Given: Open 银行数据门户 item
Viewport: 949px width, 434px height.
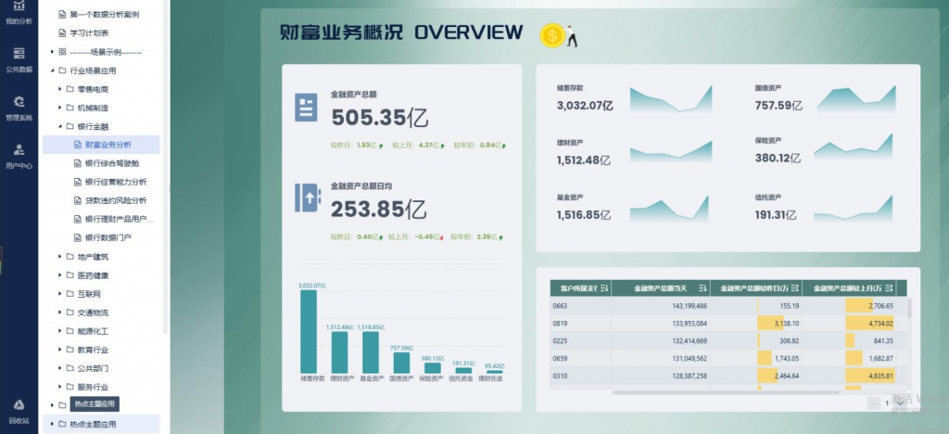Looking at the screenshot, I should 108,237.
